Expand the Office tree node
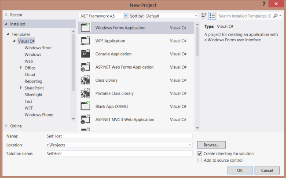Image resolution: width=286 pixels, height=178 pixels. coord(21,68)
